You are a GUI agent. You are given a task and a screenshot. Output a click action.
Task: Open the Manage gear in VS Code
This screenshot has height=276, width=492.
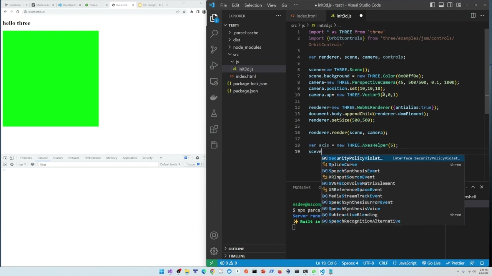tap(214, 251)
